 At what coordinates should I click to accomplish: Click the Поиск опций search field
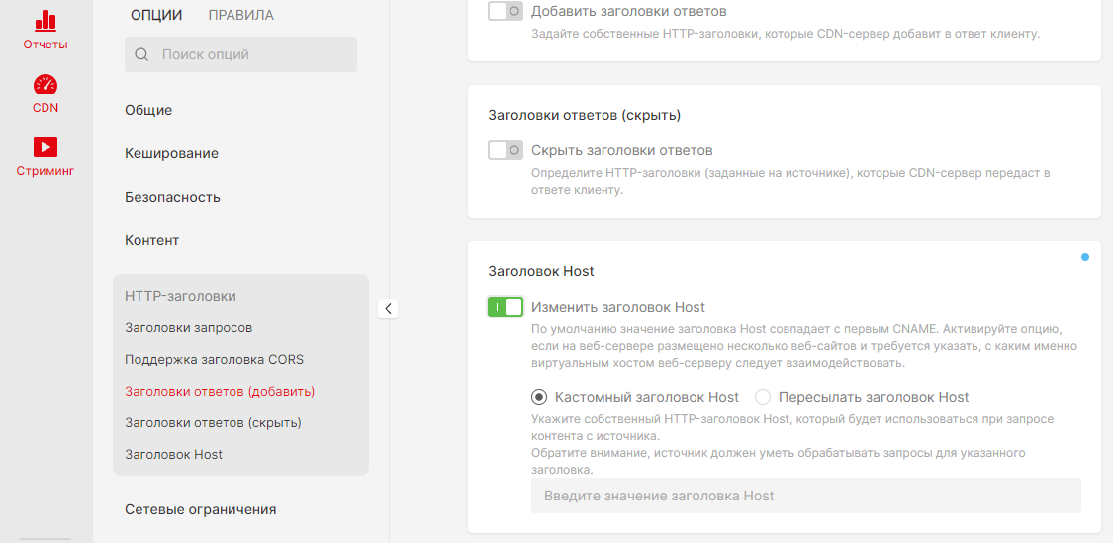pos(252,55)
